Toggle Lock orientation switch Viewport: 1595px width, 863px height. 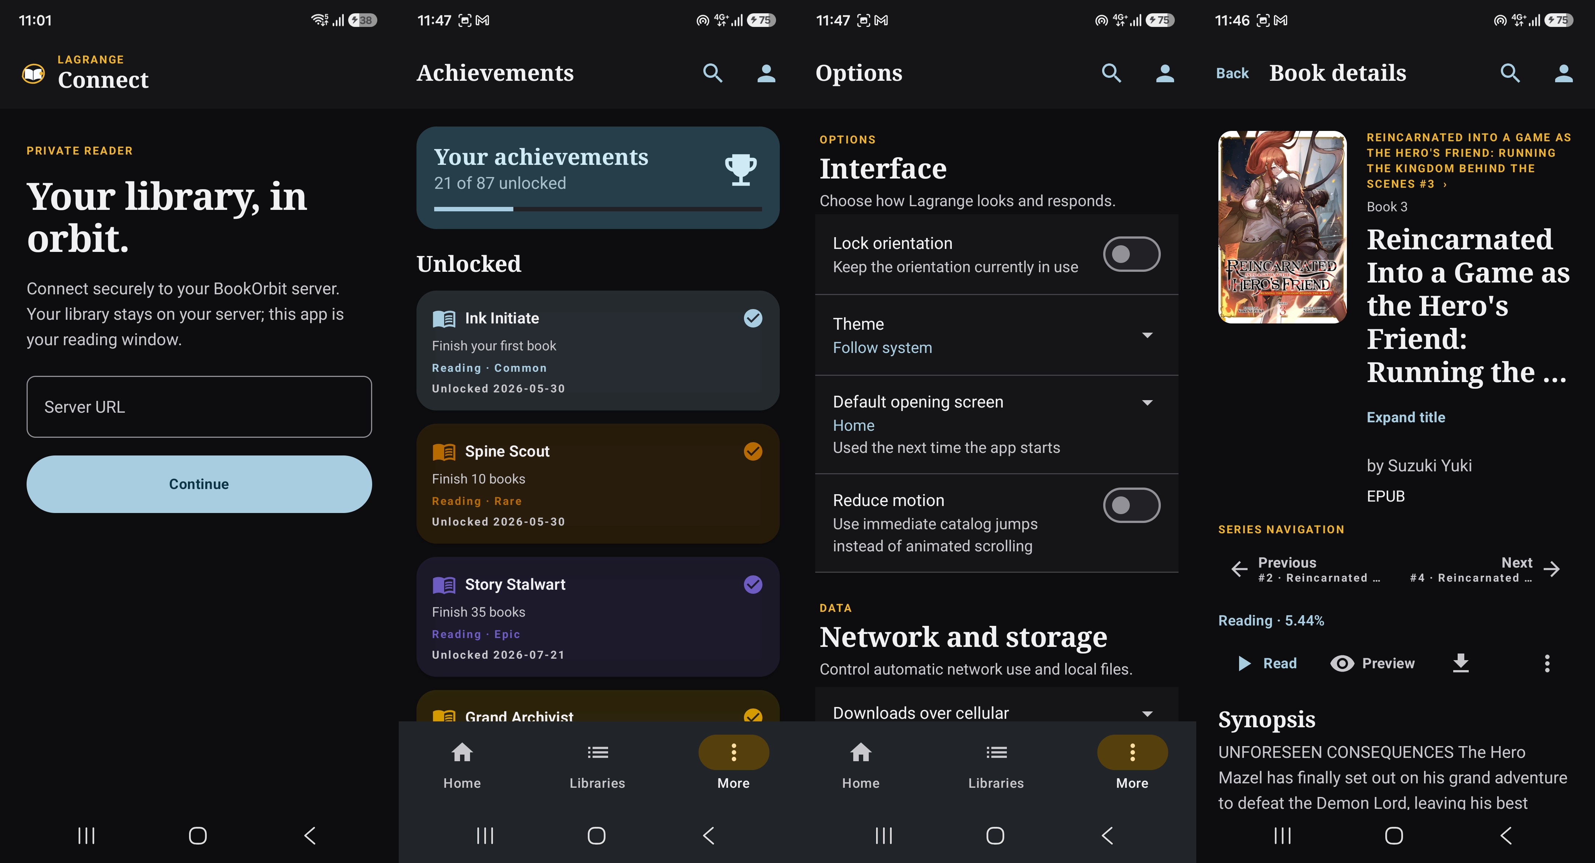[x=1131, y=254]
